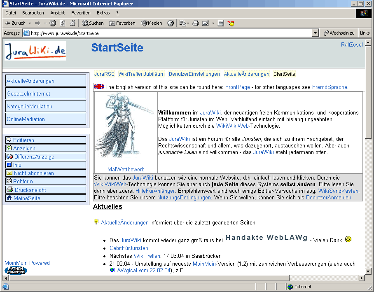Screen dimensions: 374x292
Task: Go to the browser Home page icon
Action: tap(72, 23)
